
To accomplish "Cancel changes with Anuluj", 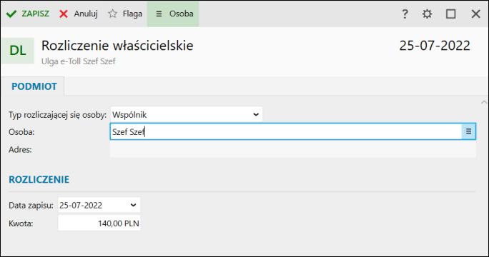I will [78, 14].
